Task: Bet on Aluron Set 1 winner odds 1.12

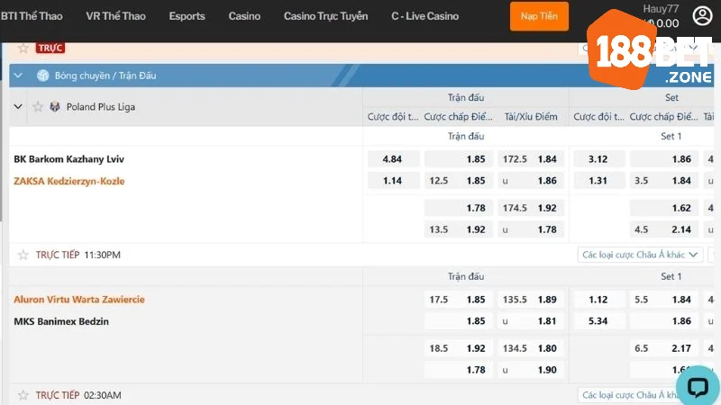Action: (599, 300)
